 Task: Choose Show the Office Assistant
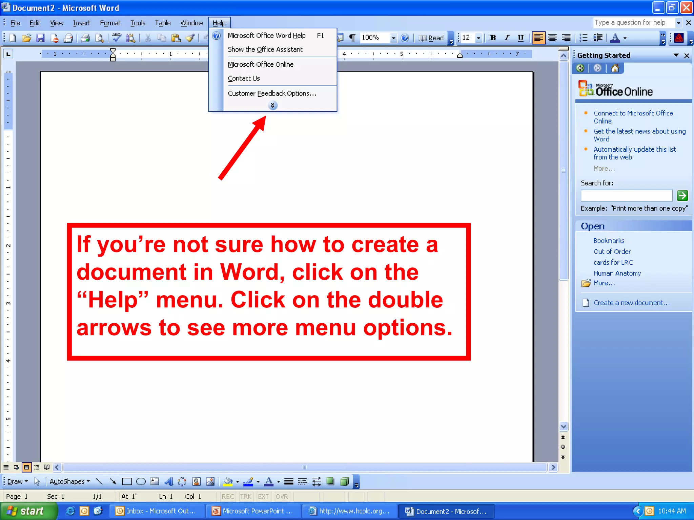(273, 49)
